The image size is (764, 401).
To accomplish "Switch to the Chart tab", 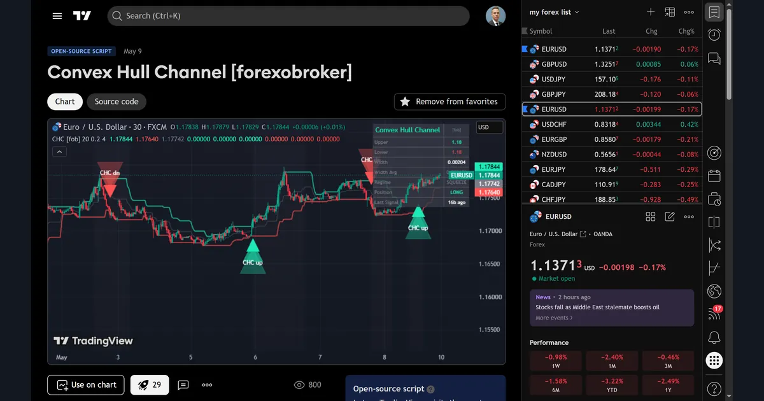I will (x=65, y=101).
